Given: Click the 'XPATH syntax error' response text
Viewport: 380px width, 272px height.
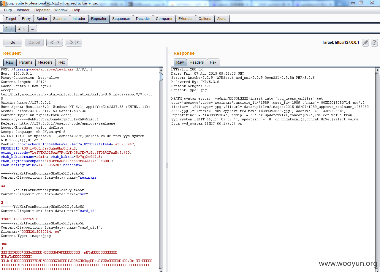Looking at the screenshot, I should coord(191,98).
